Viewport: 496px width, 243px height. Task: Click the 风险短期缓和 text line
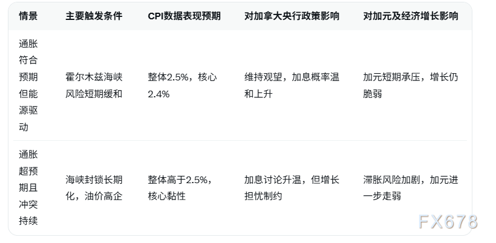click(x=94, y=94)
